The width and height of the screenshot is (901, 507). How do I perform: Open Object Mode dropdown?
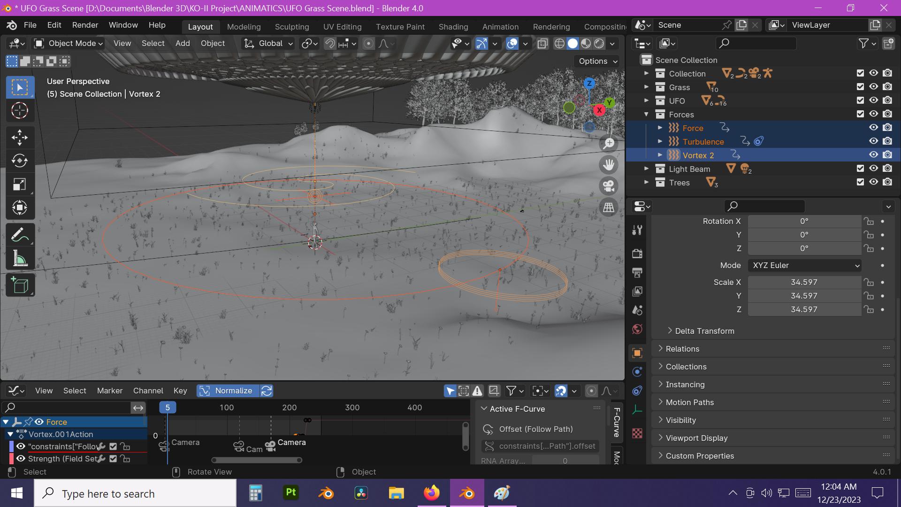click(69, 44)
